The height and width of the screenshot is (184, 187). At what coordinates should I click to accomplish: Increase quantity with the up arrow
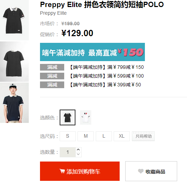(x=78, y=150)
